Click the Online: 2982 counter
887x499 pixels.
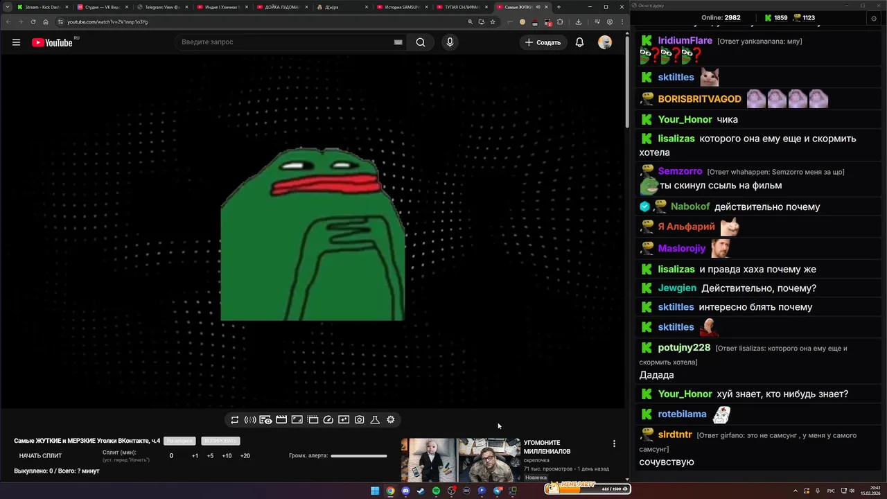[721, 18]
